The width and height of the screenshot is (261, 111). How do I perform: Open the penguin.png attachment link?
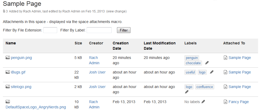21,58
